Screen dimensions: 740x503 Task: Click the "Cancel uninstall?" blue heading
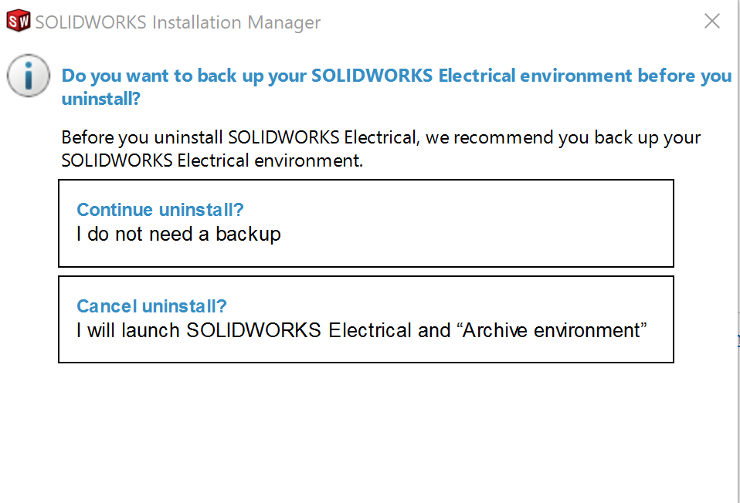click(151, 306)
